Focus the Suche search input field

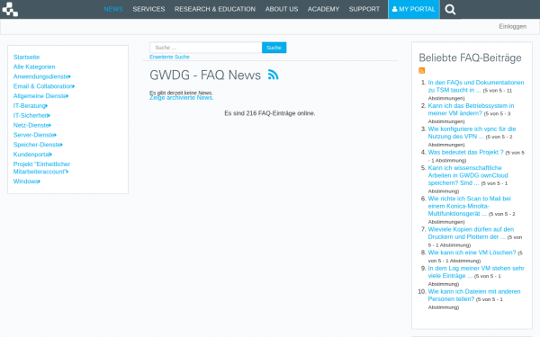click(x=206, y=48)
